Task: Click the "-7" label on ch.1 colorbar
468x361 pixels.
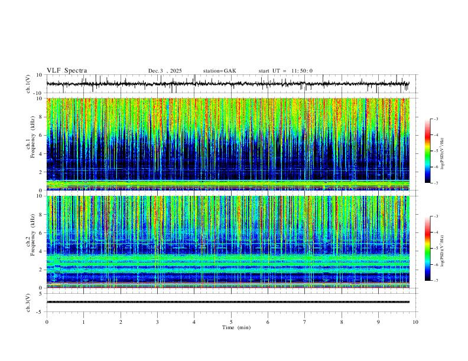Action: pos(435,183)
